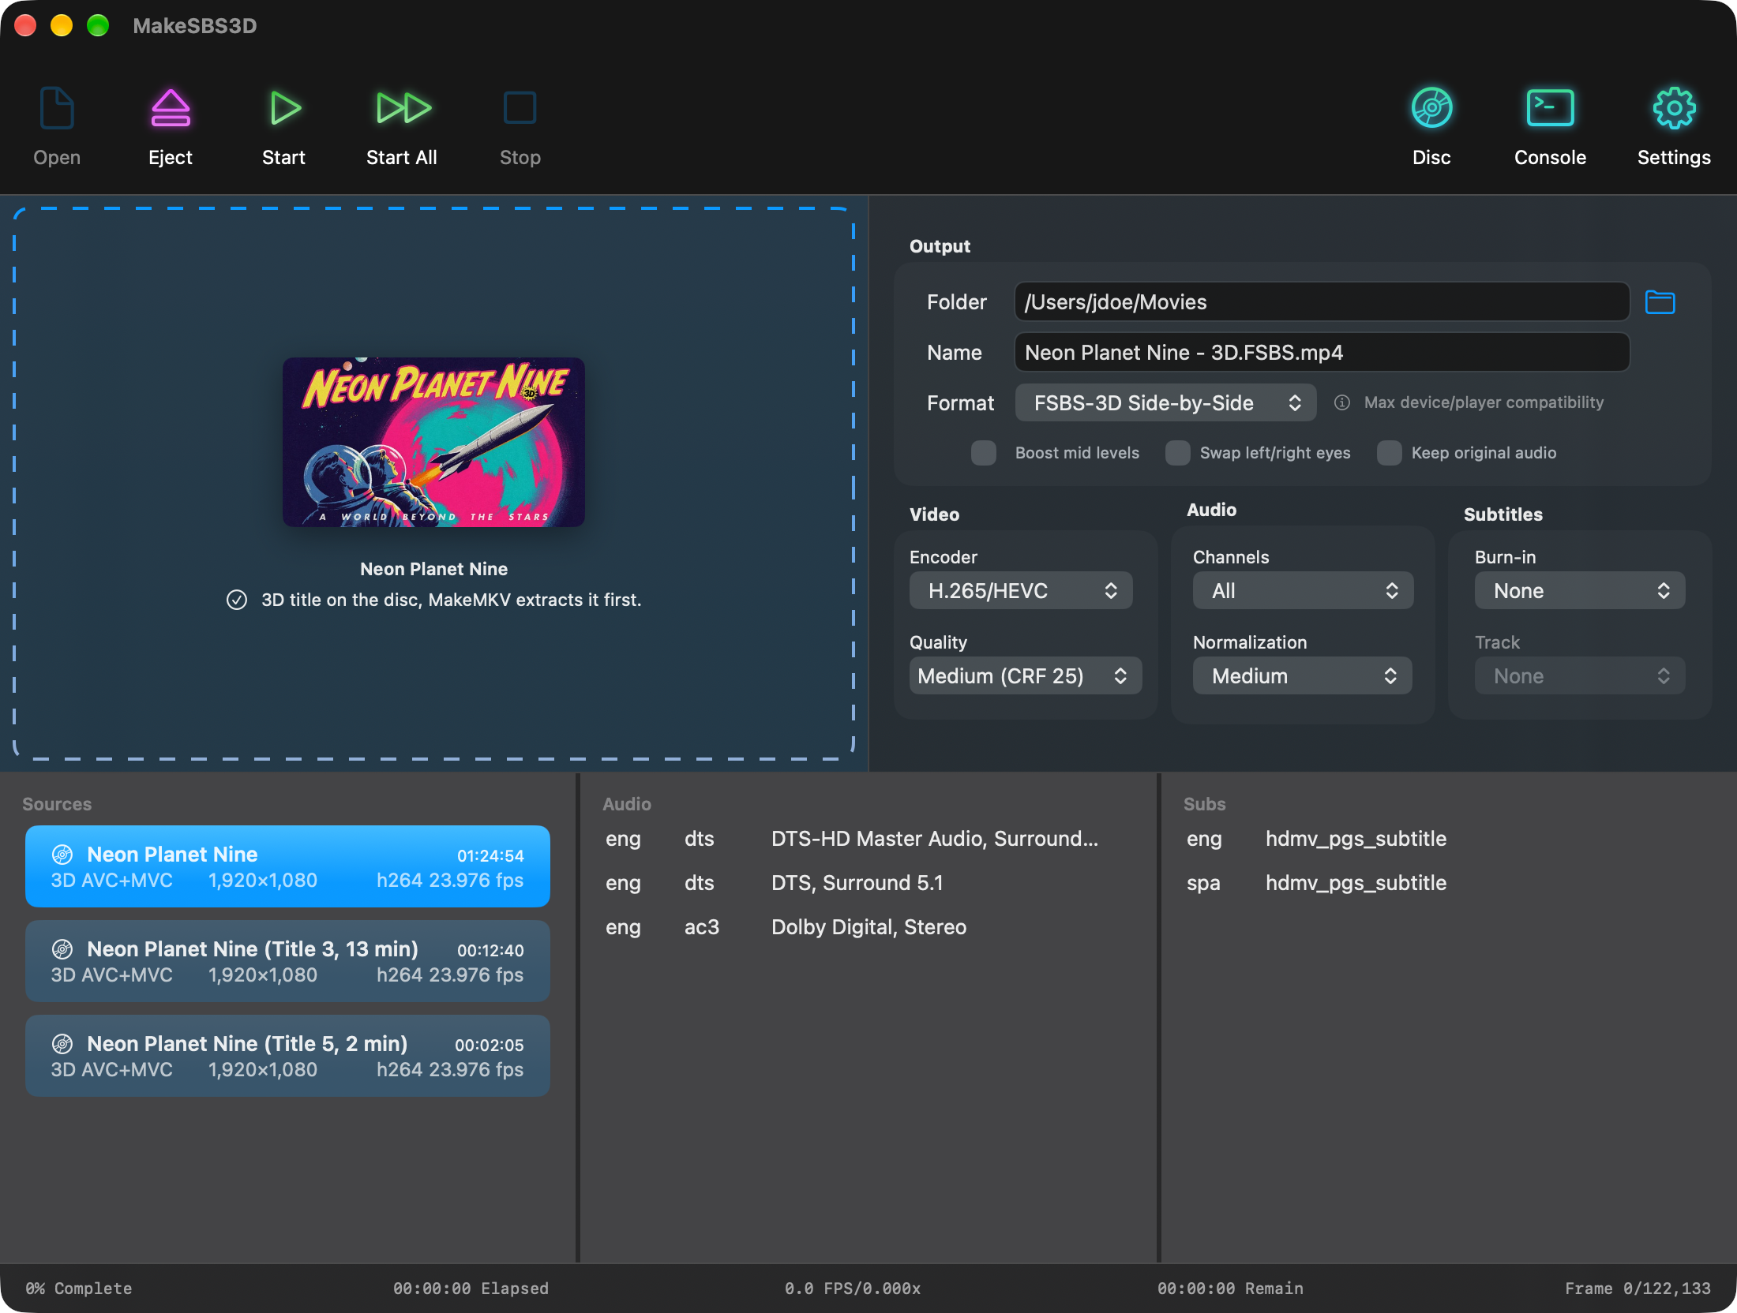Edit the output Name field
This screenshot has width=1737, height=1313.
(1322, 352)
